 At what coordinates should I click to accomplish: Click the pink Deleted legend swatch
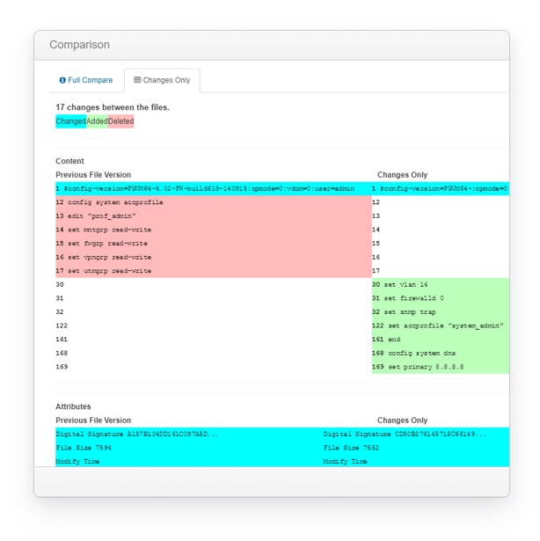[120, 121]
